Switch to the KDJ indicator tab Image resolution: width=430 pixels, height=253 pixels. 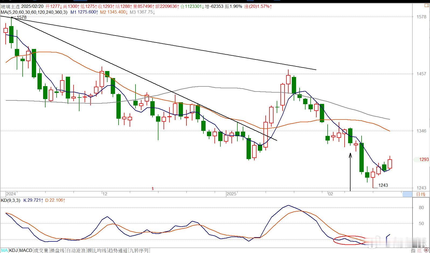click(13, 251)
